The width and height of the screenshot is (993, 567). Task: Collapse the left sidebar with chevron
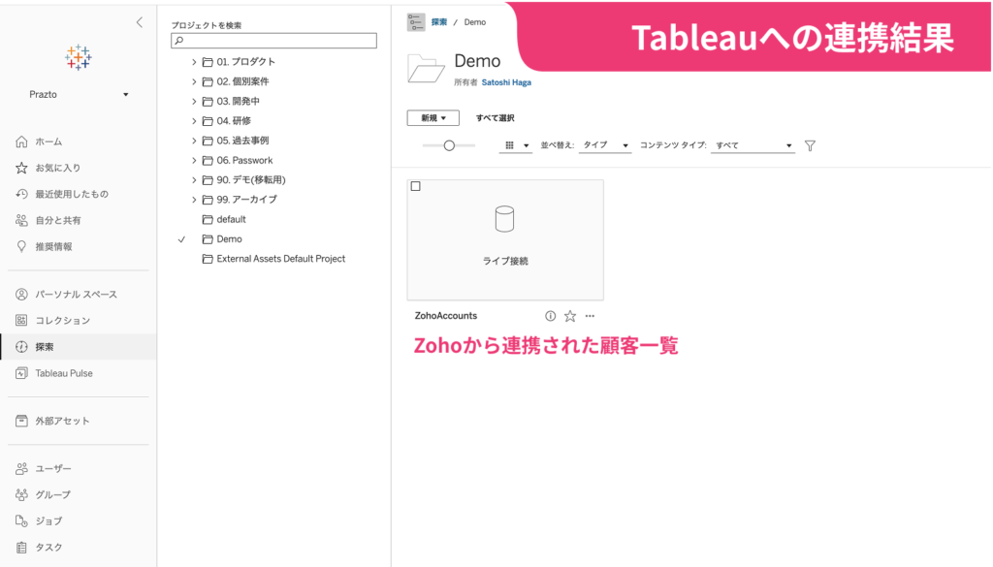(x=140, y=23)
